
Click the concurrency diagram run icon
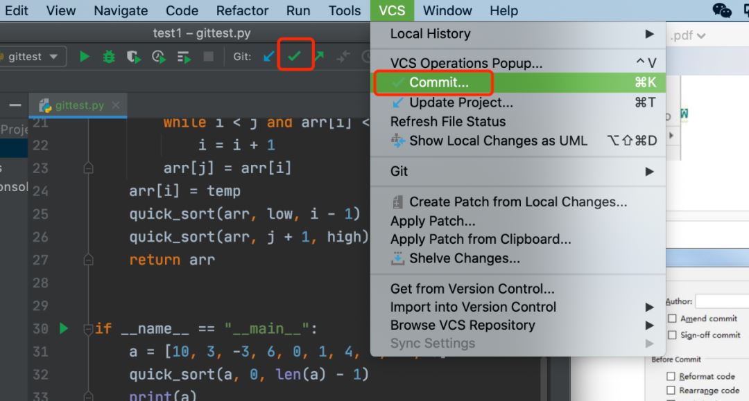pyautogui.click(x=184, y=57)
